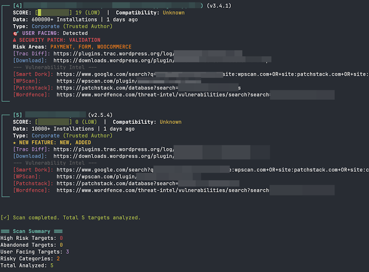Click the 'Total Analyzed: 5' line
This screenshot has height=272, width=369.
pyautogui.click(x=27, y=266)
